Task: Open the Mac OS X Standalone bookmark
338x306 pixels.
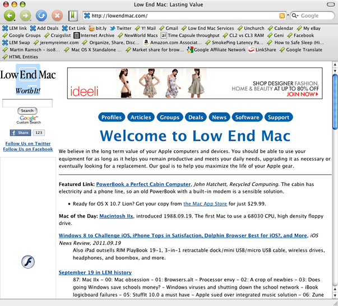Action: [x=93, y=50]
